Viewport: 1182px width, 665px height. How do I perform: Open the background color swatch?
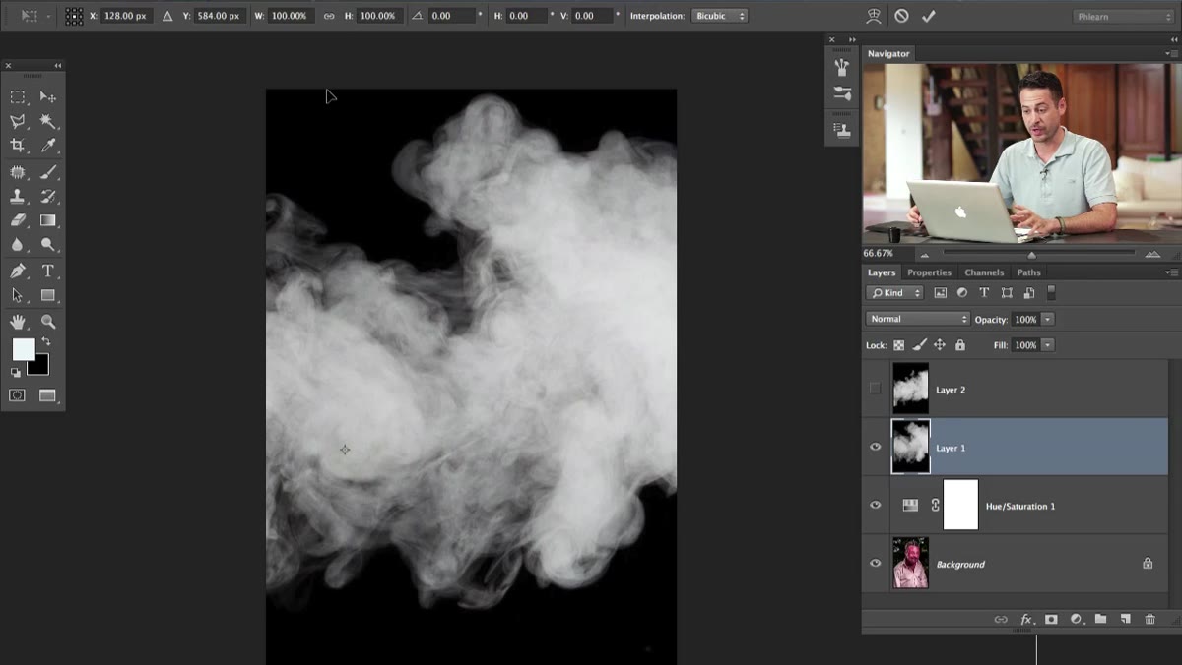pos(40,367)
